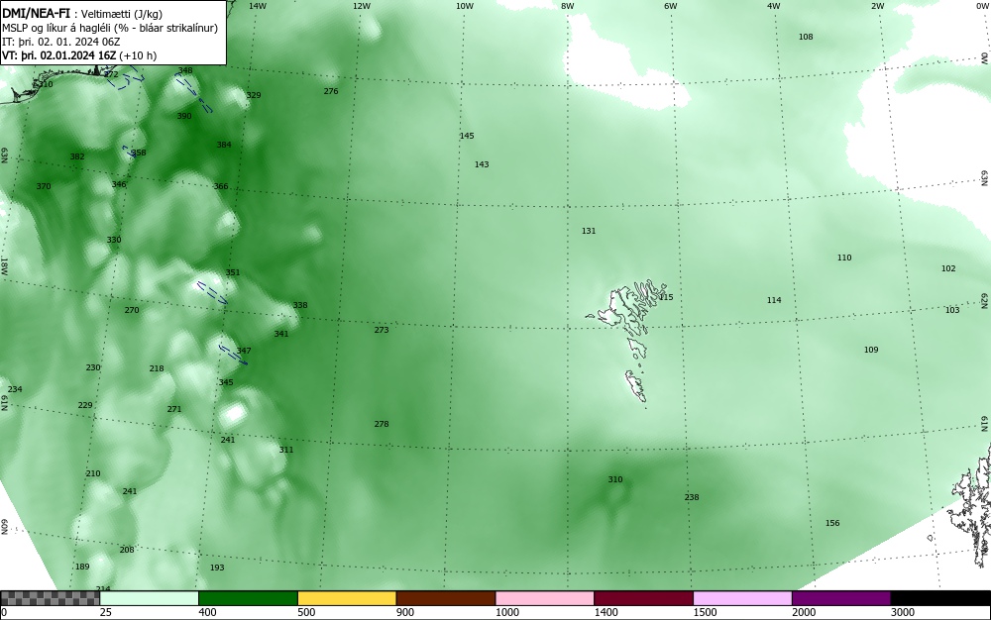Click the '10W' longitude label
This screenshot has width=991, height=620.
click(x=465, y=6)
